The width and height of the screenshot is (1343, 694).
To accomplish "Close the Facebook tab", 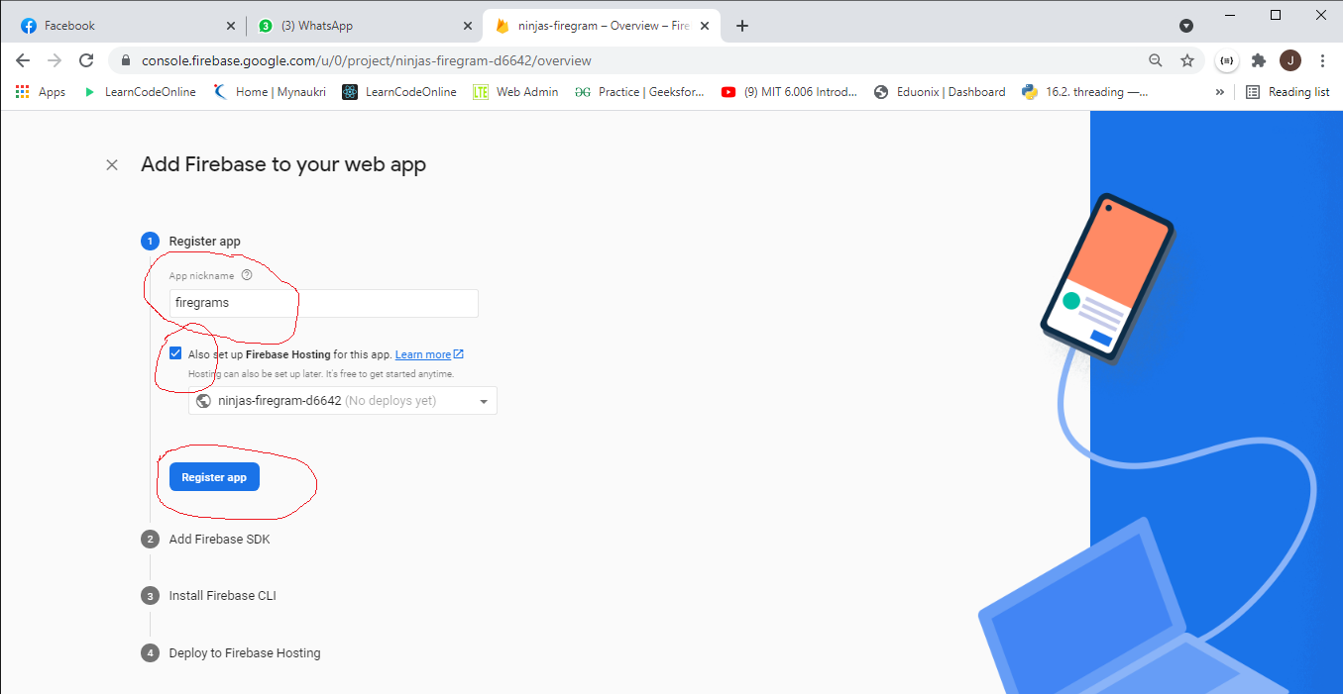I will 231,26.
